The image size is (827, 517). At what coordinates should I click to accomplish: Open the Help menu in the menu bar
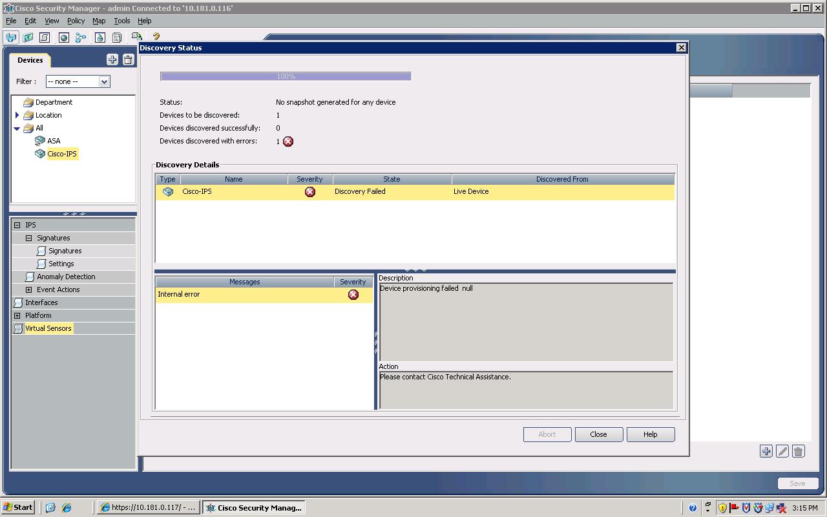pyautogui.click(x=145, y=21)
